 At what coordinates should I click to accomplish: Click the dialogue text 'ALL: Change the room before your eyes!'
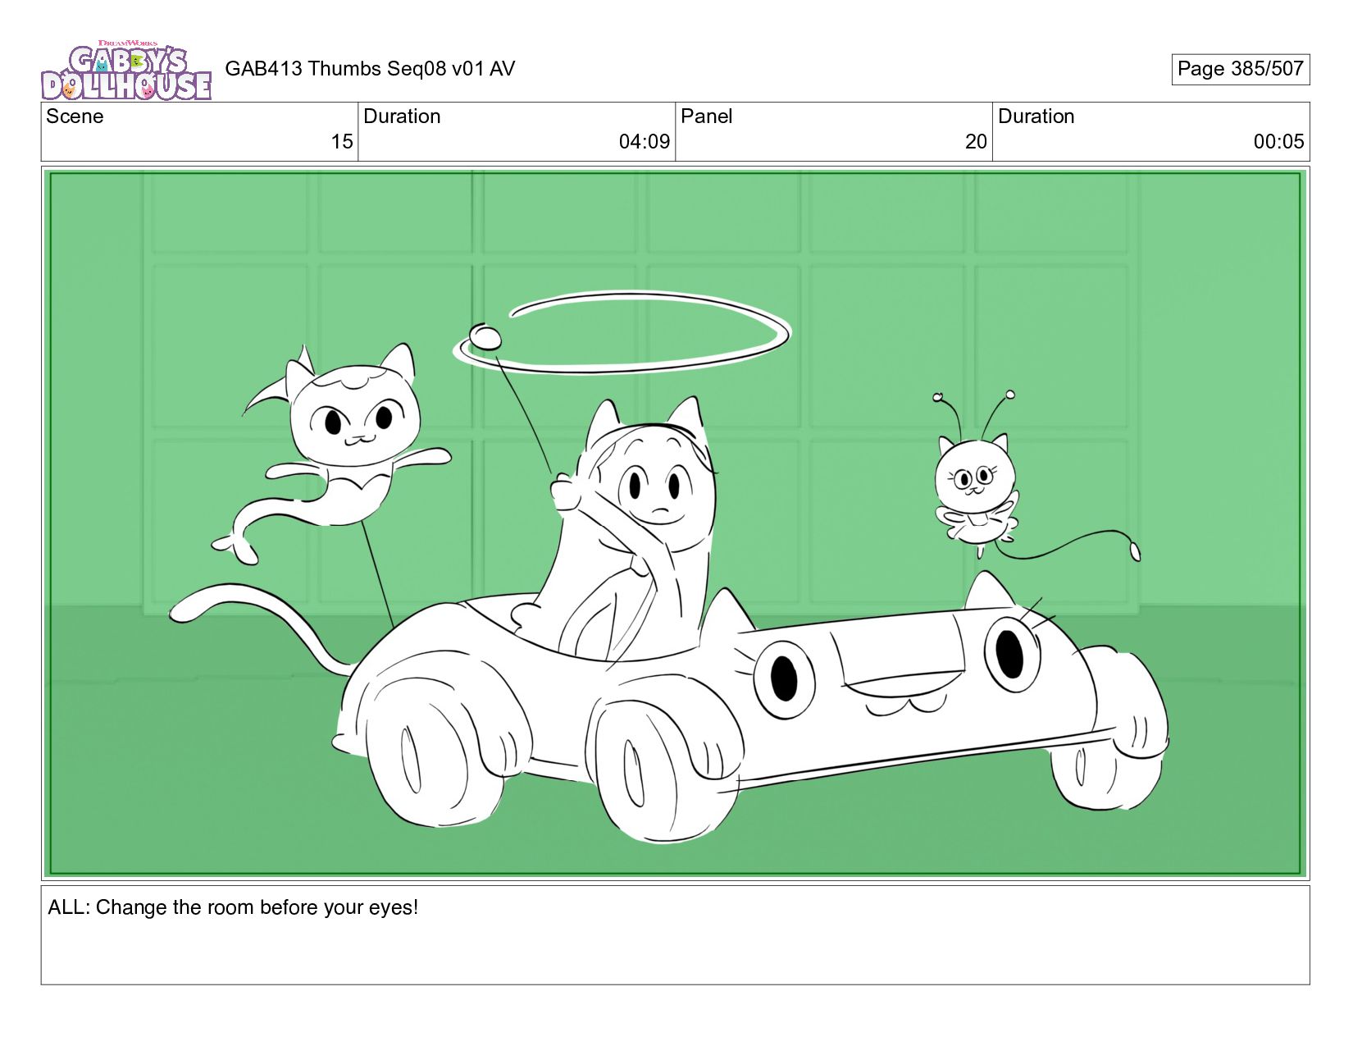pos(233,907)
